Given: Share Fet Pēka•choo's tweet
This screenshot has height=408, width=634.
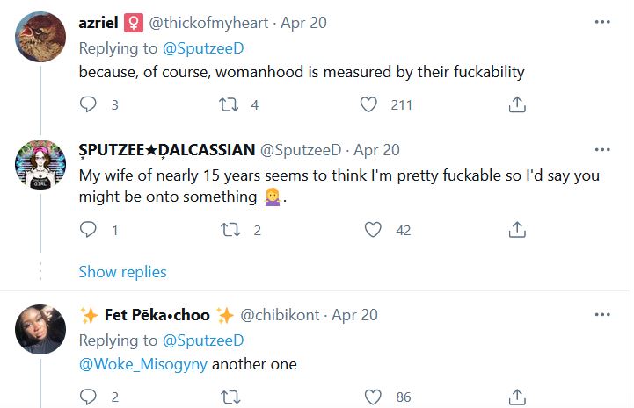Looking at the screenshot, I should pos(517,397).
